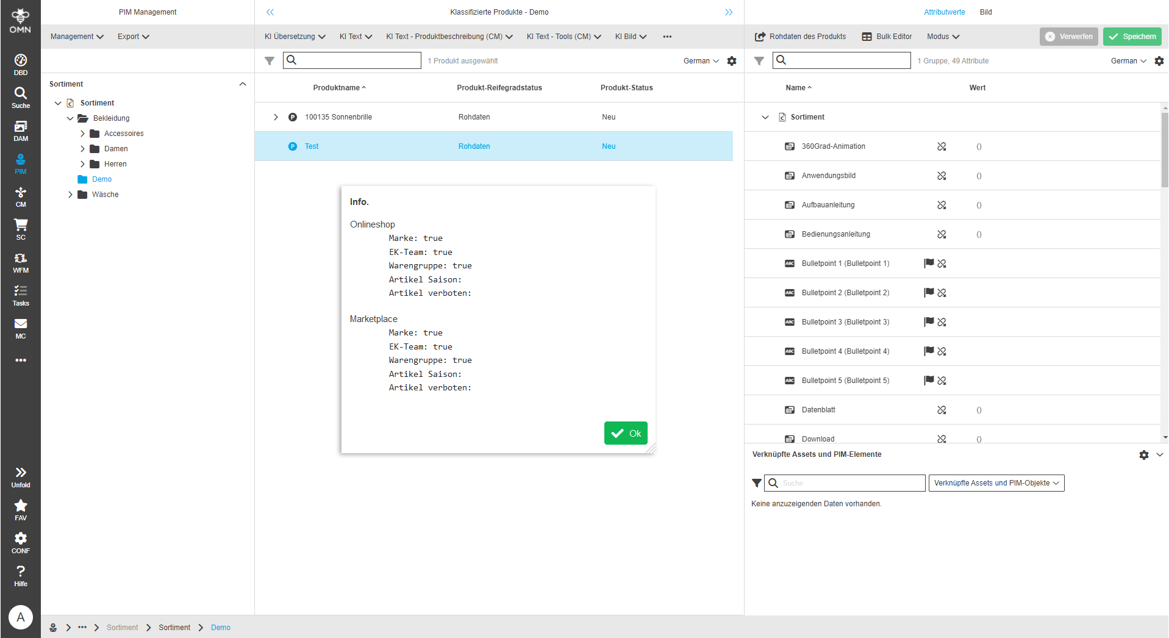Open the attribute filter funnel icon
Viewport: 1169px width, 638px height.
758,60
